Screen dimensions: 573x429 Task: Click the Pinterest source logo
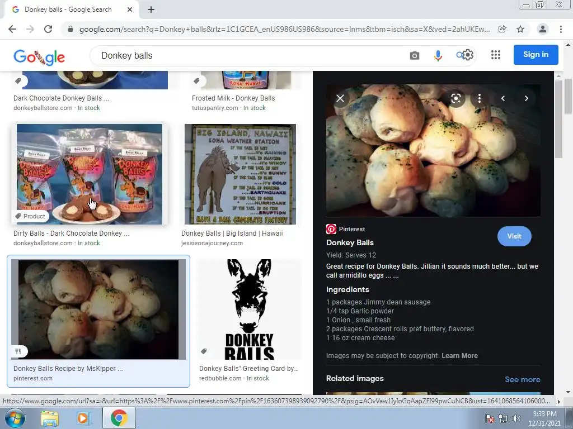(331, 229)
